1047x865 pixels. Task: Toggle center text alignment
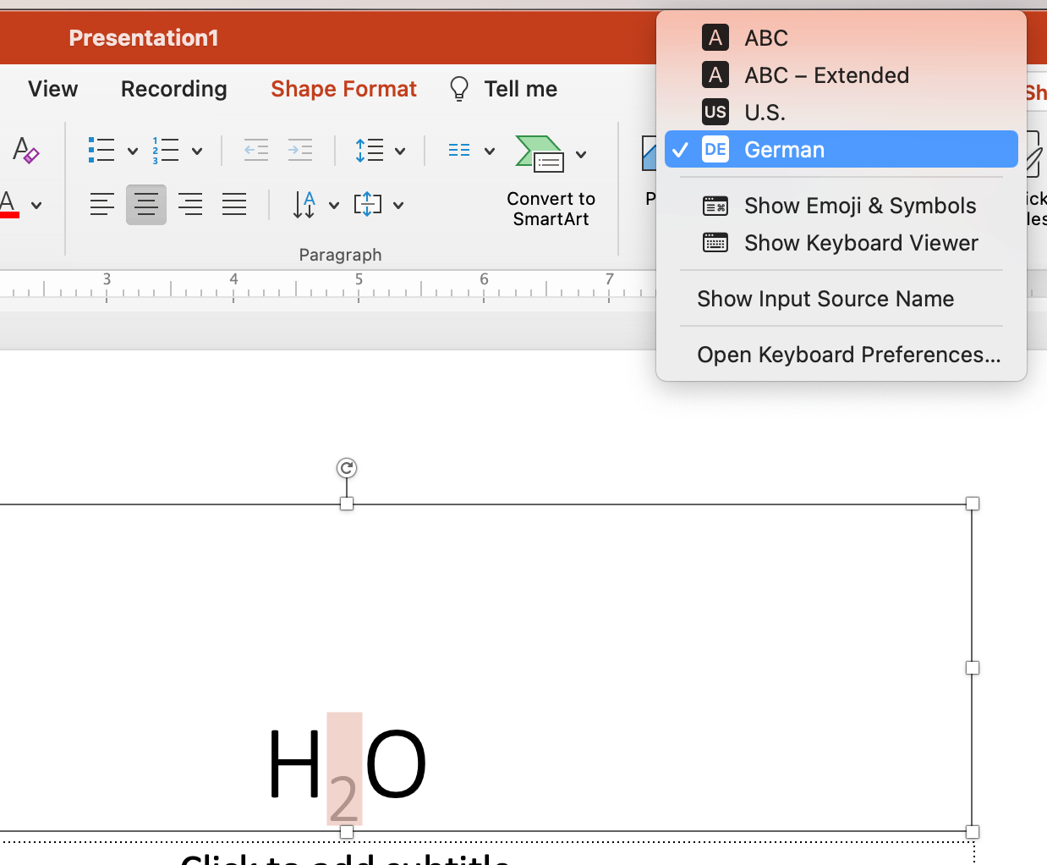pyautogui.click(x=146, y=204)
